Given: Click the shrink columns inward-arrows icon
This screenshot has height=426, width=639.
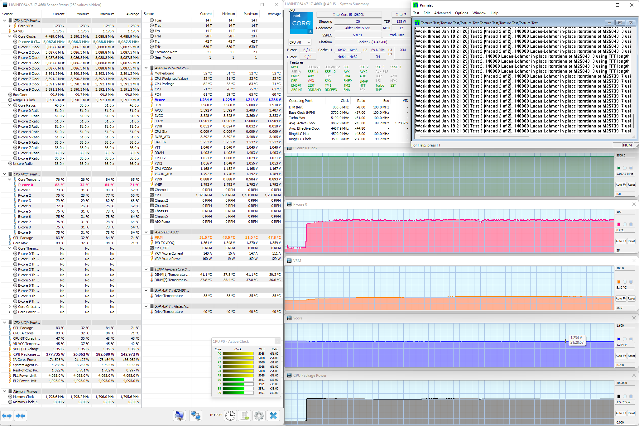Looking at the screenshot, I should pyautogui.click(x=20, y=415).
